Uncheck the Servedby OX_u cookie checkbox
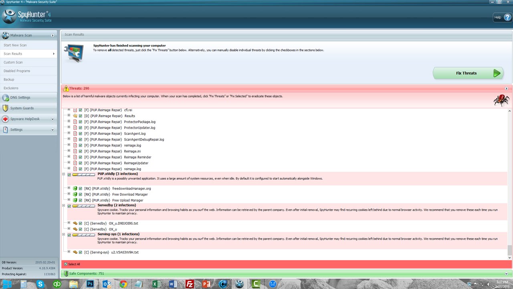This screenshot has height=289, width=513. coord(81,229)
